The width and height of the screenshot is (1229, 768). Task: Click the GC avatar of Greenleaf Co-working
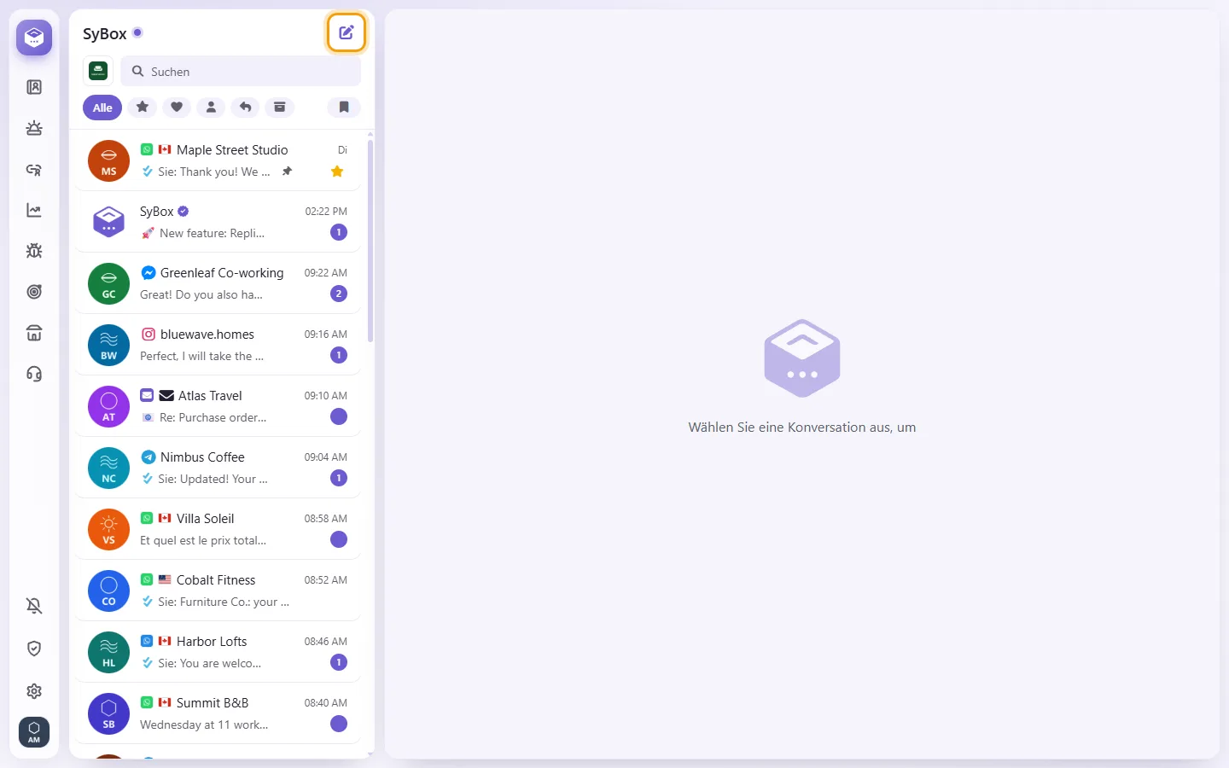point(109,284)
